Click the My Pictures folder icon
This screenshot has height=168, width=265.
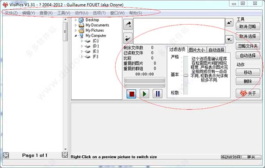coord(81,30)
